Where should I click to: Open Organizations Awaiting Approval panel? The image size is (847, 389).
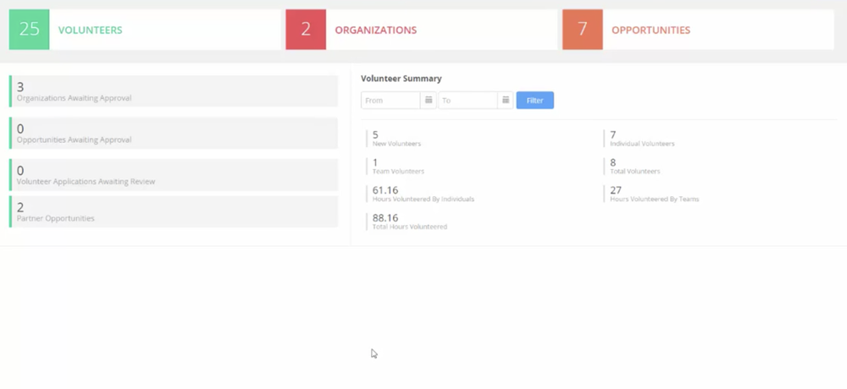(x=174, y=91)
